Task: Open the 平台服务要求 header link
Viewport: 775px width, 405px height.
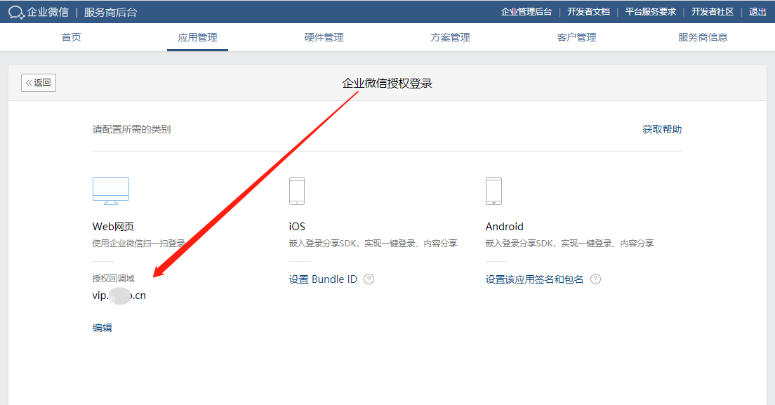Action: coord(651,12)
